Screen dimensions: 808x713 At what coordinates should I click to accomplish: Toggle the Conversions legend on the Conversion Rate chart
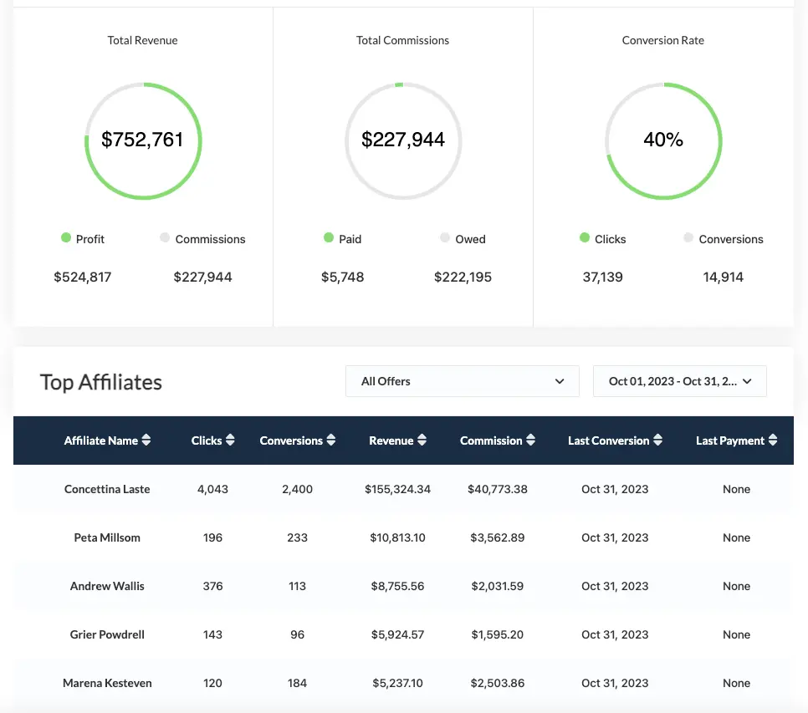tap(723, 239)
